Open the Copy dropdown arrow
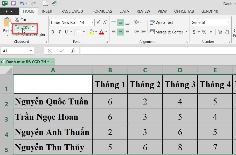 coord(33,27)
